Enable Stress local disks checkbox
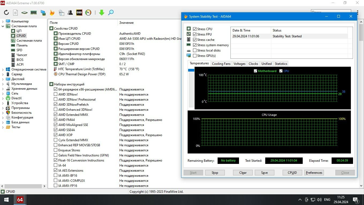The height and width of the screenshot is (205, 364). pos(195,50)
